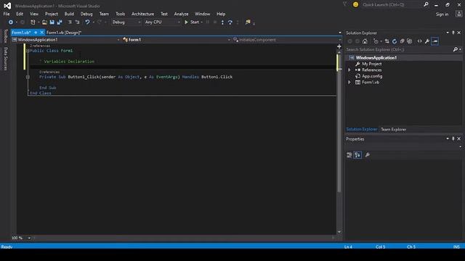Expand the Form1.vb node in Solution Explorer

click(x=349, y=82)
